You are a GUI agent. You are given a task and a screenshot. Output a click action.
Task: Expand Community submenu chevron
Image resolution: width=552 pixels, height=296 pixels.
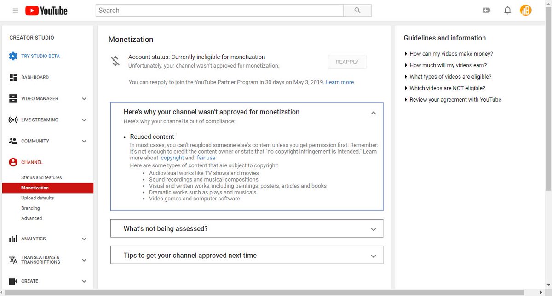tap(84, 141)
